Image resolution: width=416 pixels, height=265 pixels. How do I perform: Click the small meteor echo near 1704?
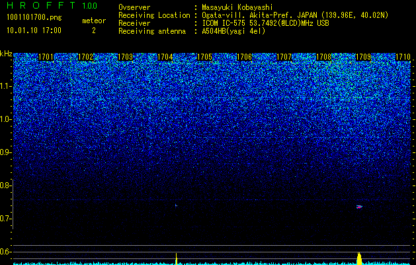click(x=176, y=205)
